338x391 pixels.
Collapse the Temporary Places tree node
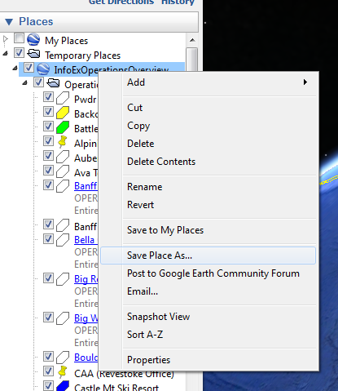[5, 54]
